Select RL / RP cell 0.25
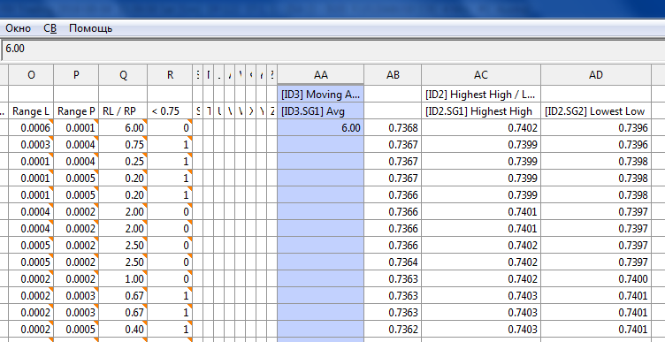Image resolution: width=665 pixels, height=342 pixels. click(123, 162)
